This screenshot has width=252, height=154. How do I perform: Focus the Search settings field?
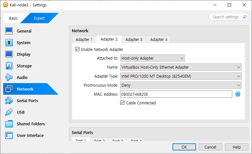click(226, 17)
